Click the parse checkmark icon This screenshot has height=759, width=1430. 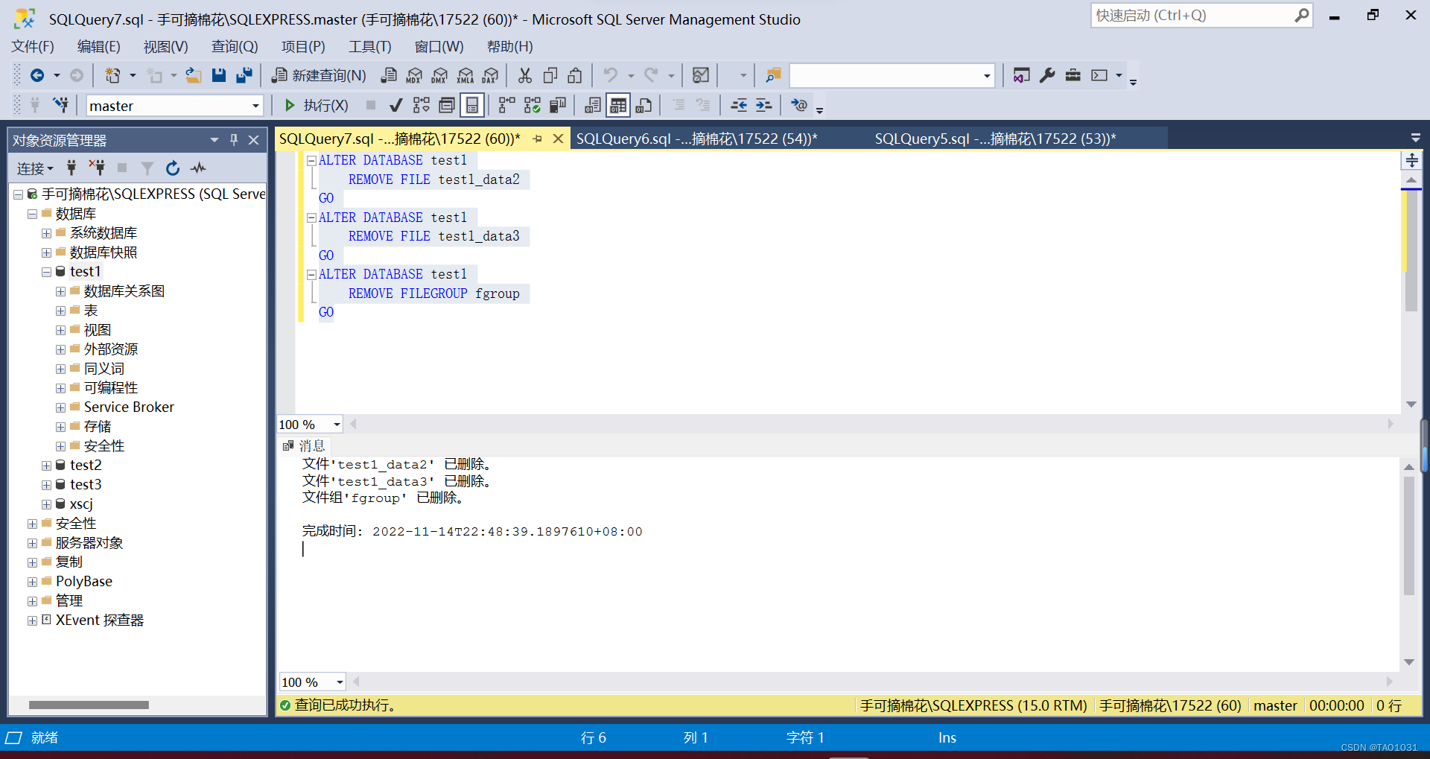[396, 105]
